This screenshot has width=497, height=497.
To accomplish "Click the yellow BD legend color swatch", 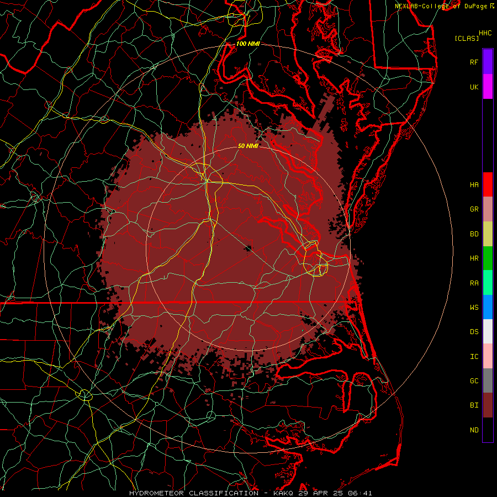I will (488, 234).
